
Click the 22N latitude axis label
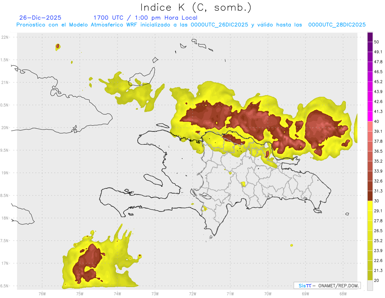pos(5,37)
